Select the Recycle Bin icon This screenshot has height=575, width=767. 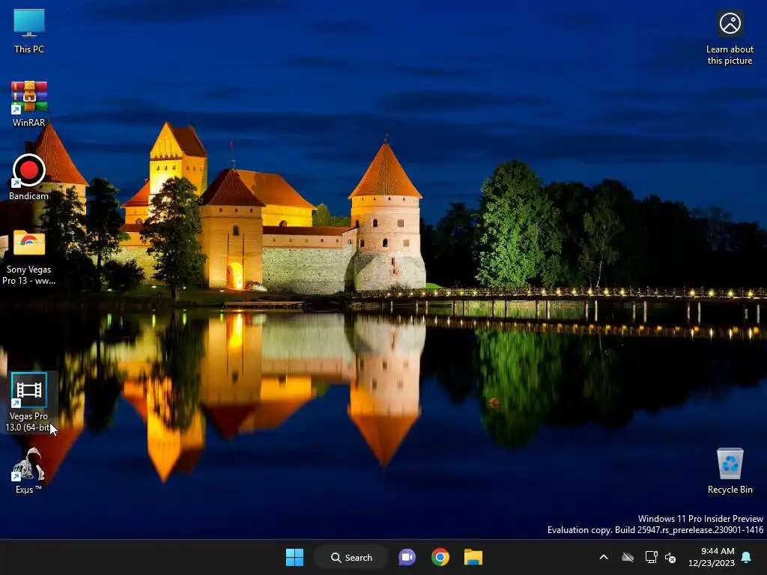point(730,470)
